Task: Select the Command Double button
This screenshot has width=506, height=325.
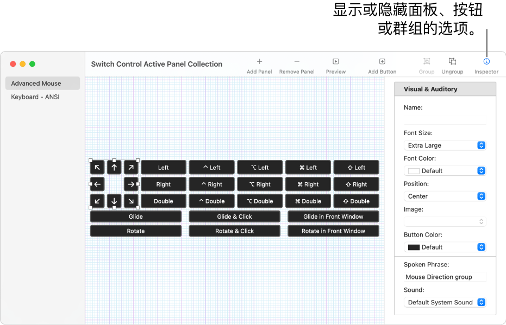Action: click(x=308, y=201)
